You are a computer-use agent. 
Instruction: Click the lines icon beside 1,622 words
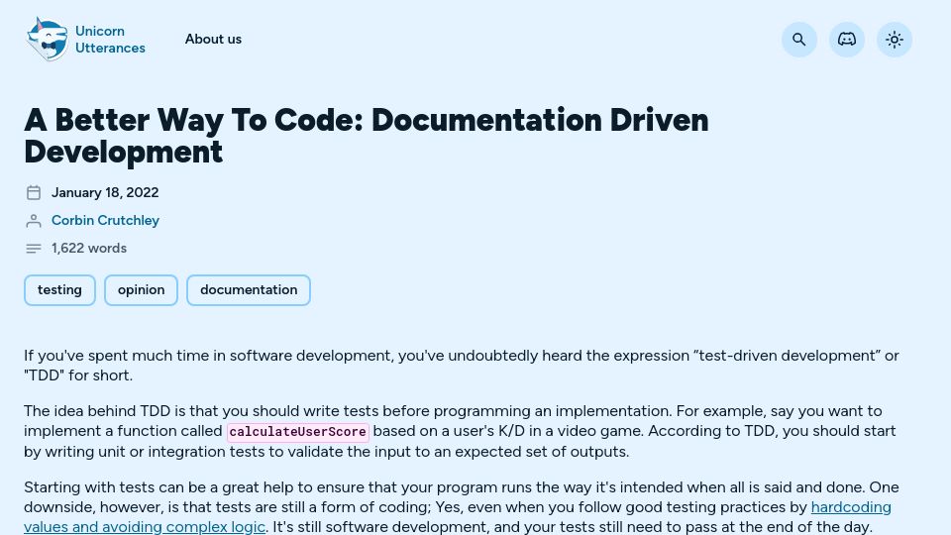(x=34, y=249)
